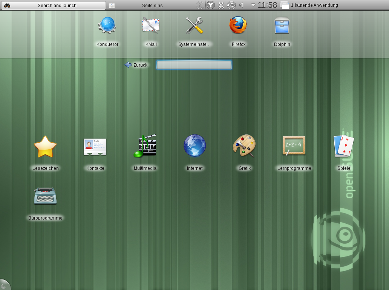389x290 pixels.
Task: Expand the hidden system tray icons arrow
Action: coord(253,5)
